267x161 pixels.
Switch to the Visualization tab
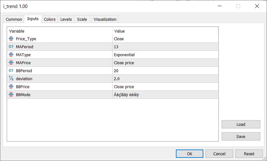(105, 19)
